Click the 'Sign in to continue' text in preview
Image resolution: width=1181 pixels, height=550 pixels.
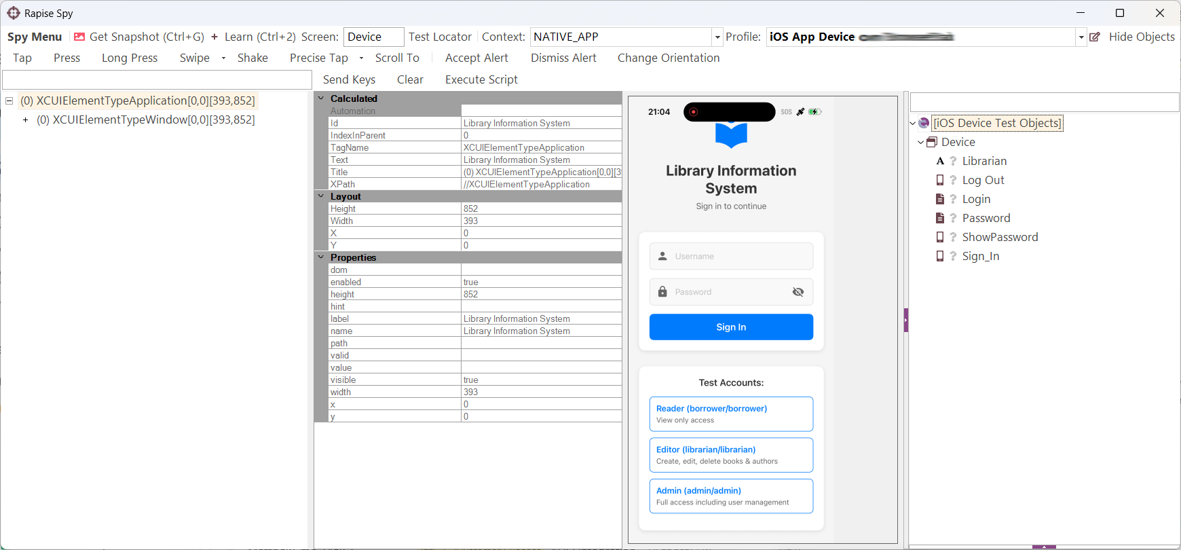click(731, 206)
